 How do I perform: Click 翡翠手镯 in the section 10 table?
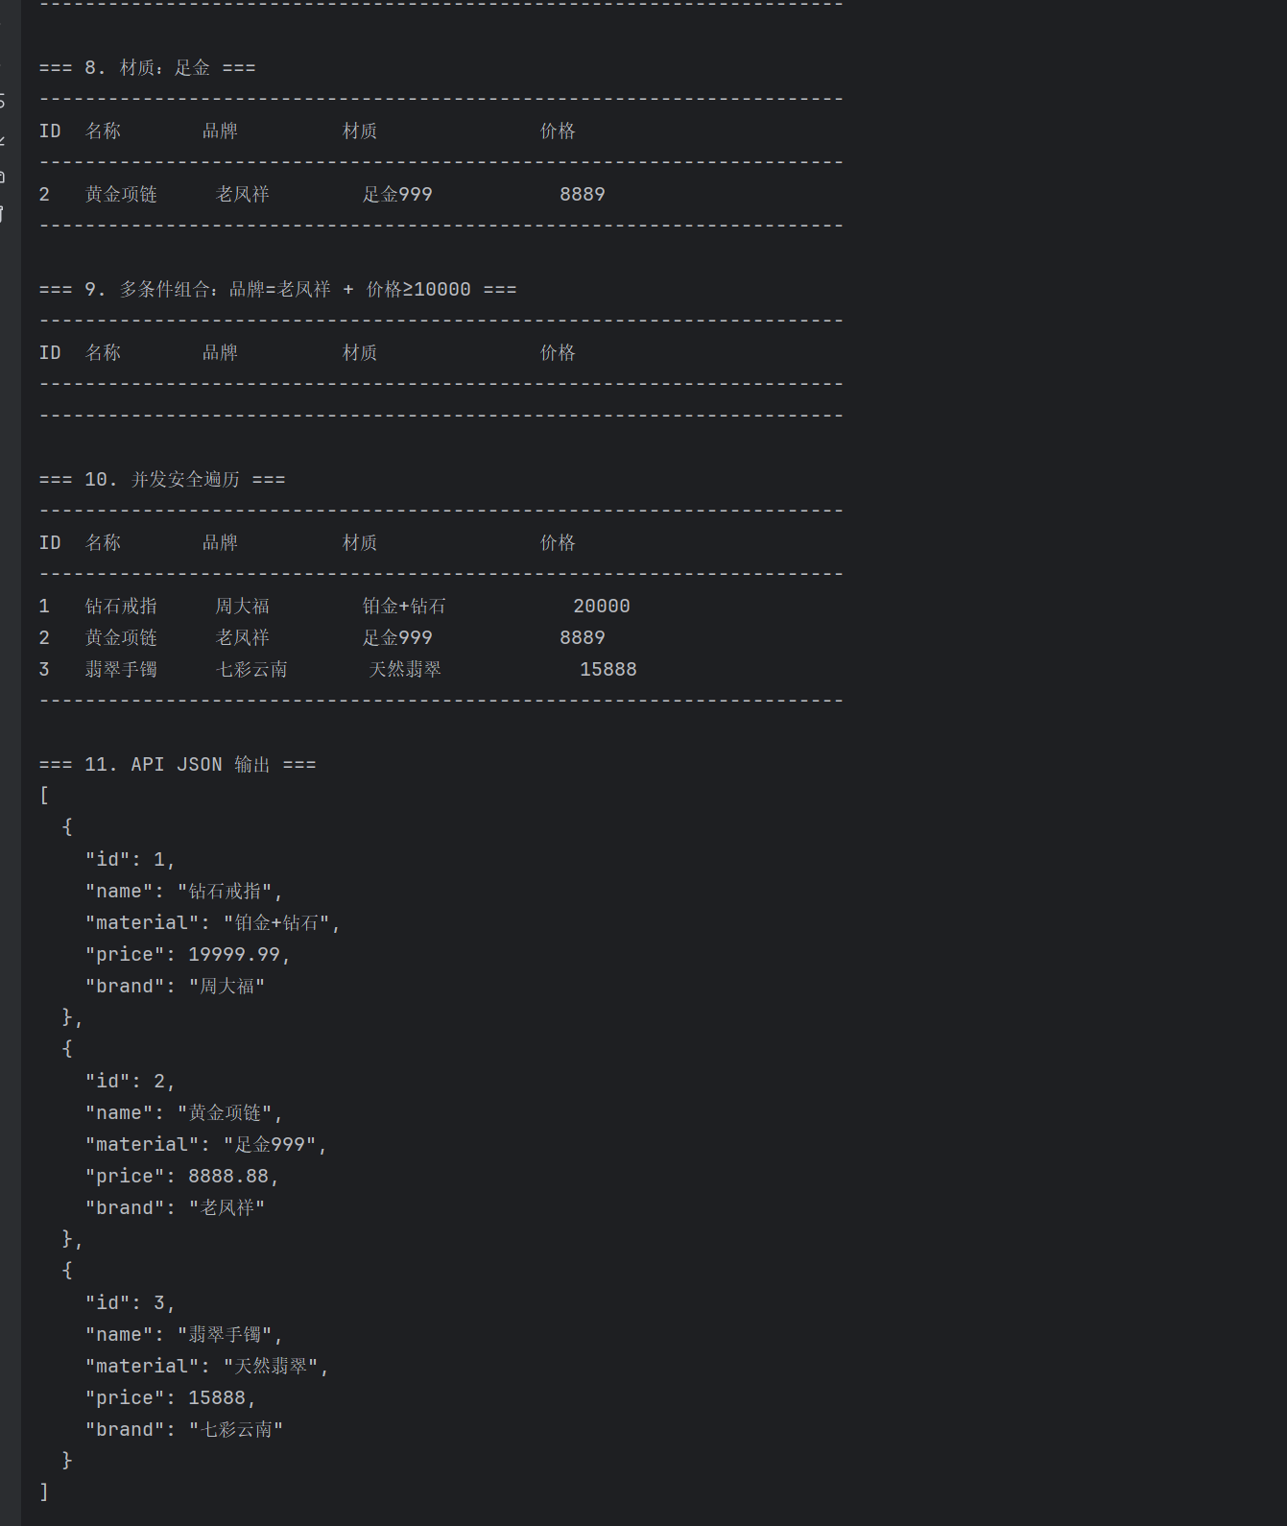coord(121,670)
